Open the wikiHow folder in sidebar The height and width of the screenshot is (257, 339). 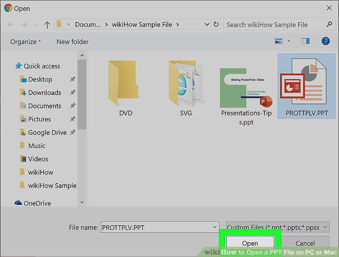(x=36, y=172)
